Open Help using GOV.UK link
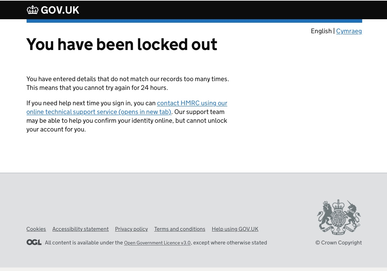The height and width of the screenshot is (271, 387). tap(235, 229)
